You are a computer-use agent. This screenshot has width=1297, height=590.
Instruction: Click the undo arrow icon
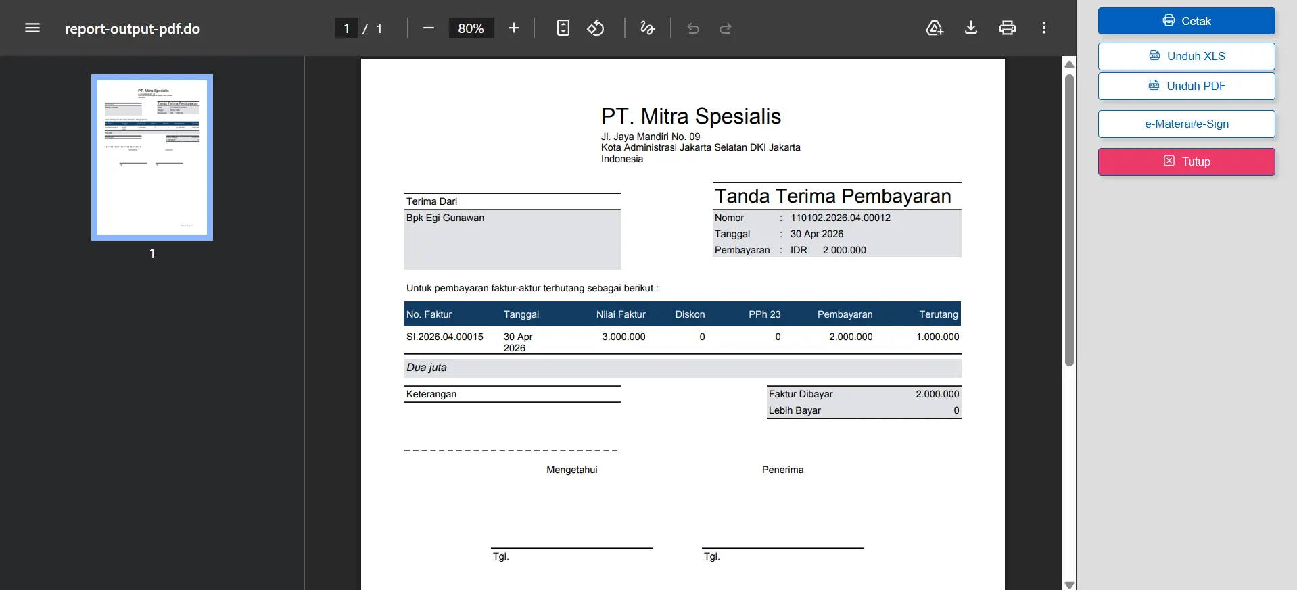pos(693,28)
